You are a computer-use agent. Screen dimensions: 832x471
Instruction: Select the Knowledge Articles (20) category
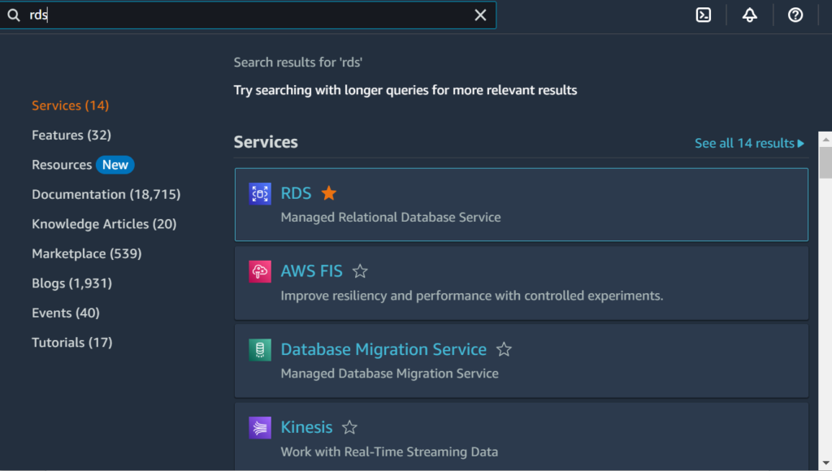(x=104, y=224)
